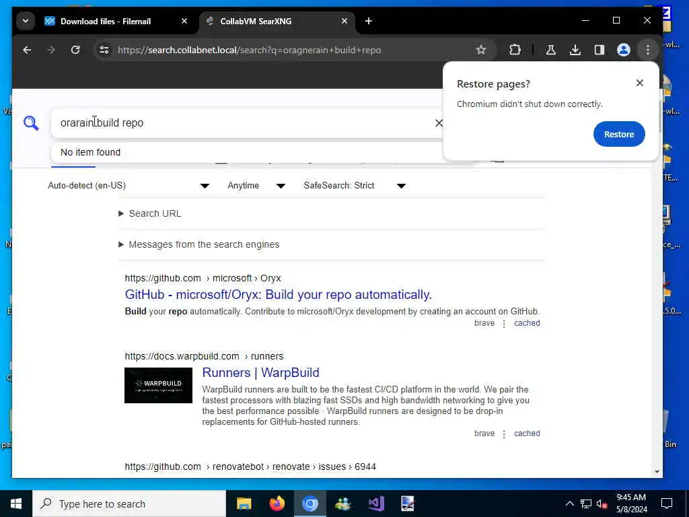Click the taskbar search box

(129, 504)
